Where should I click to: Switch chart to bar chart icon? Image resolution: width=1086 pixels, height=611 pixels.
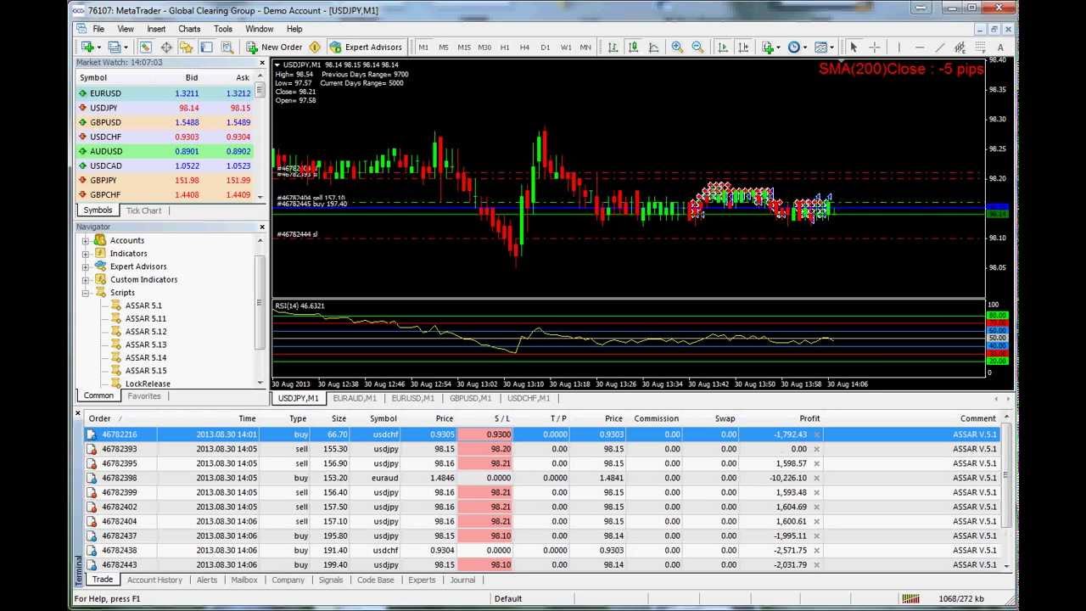click(613, 48)
